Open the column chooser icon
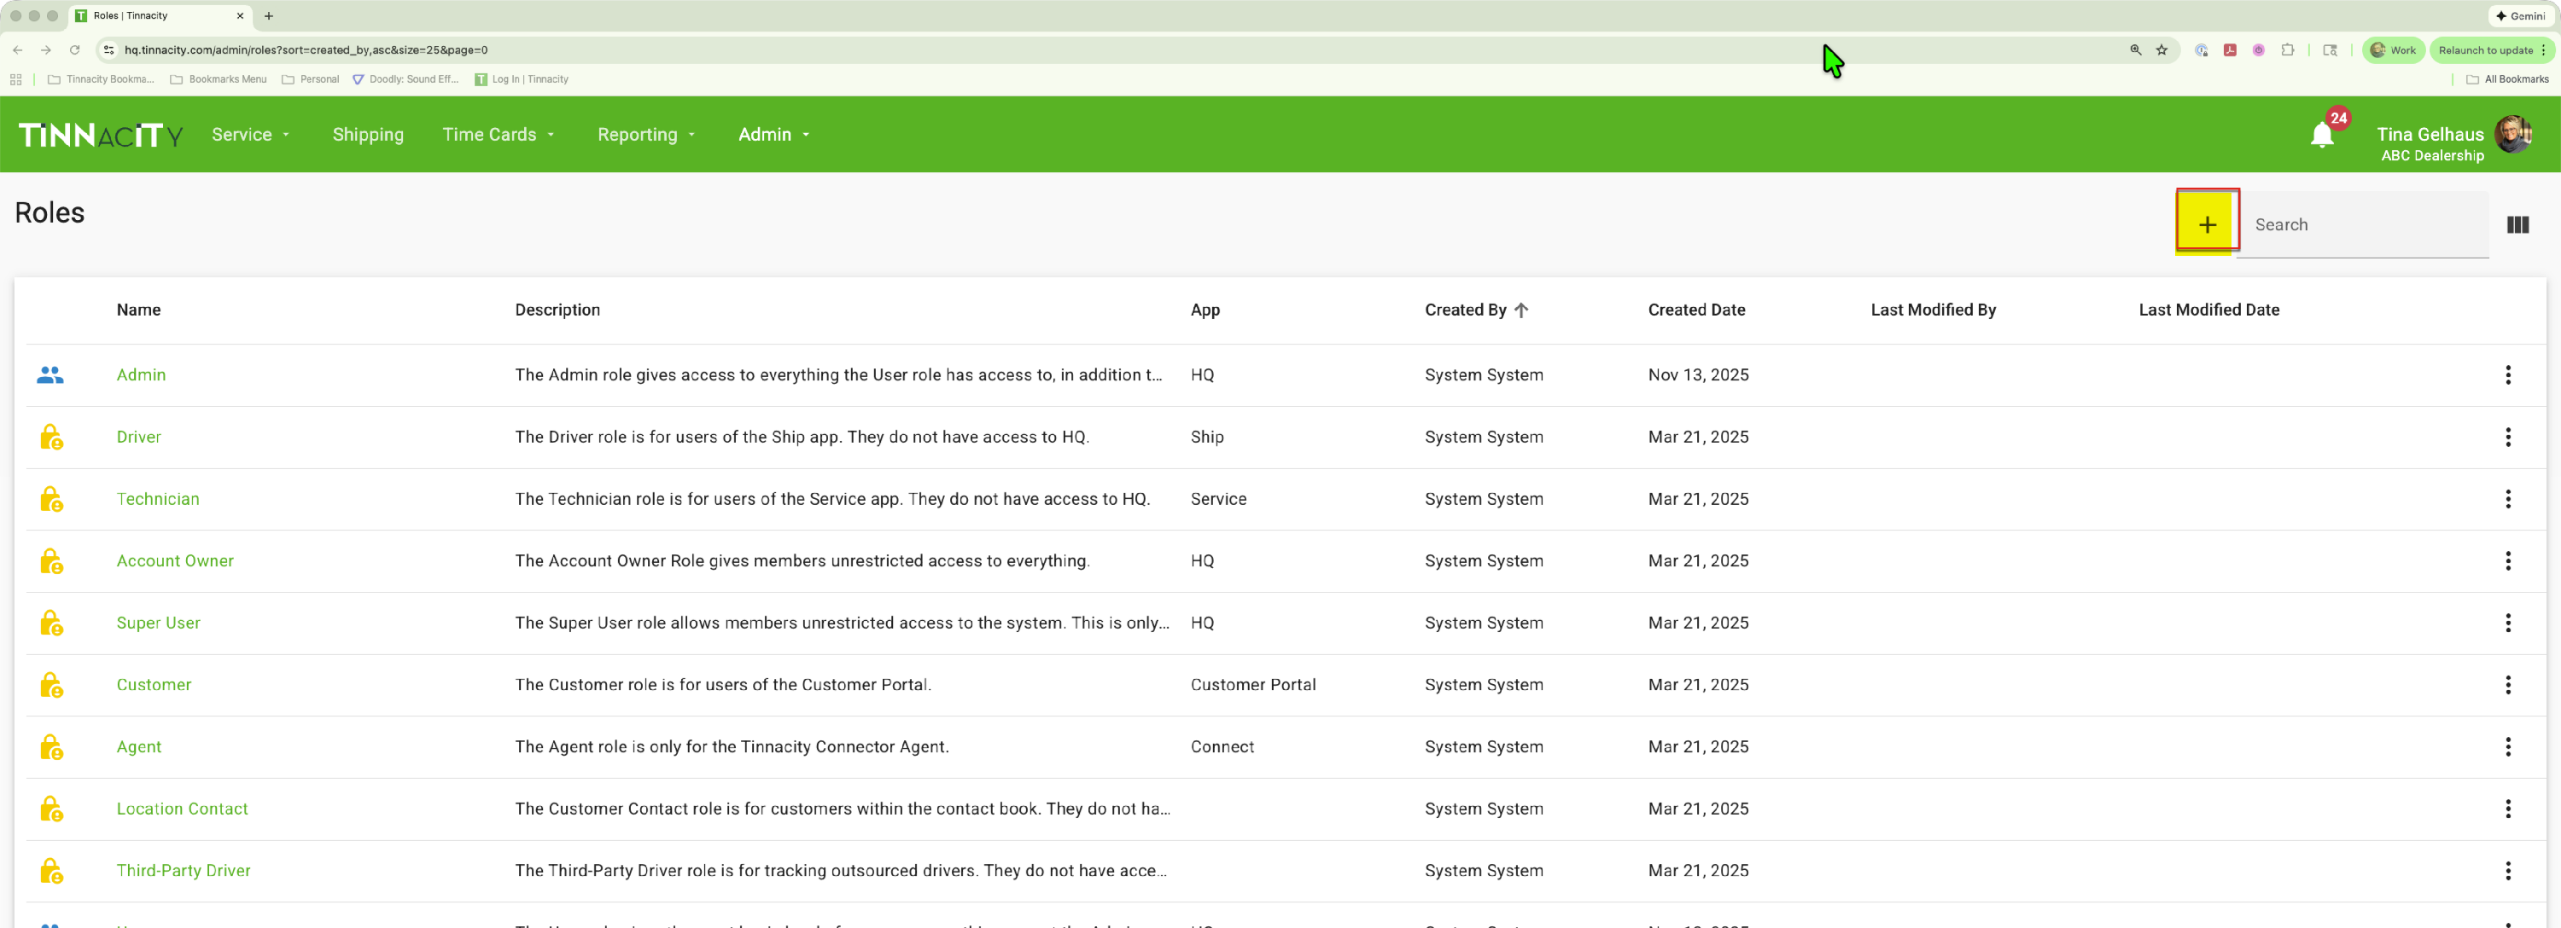2561x928 pixels. click(x=2517, y=224)
